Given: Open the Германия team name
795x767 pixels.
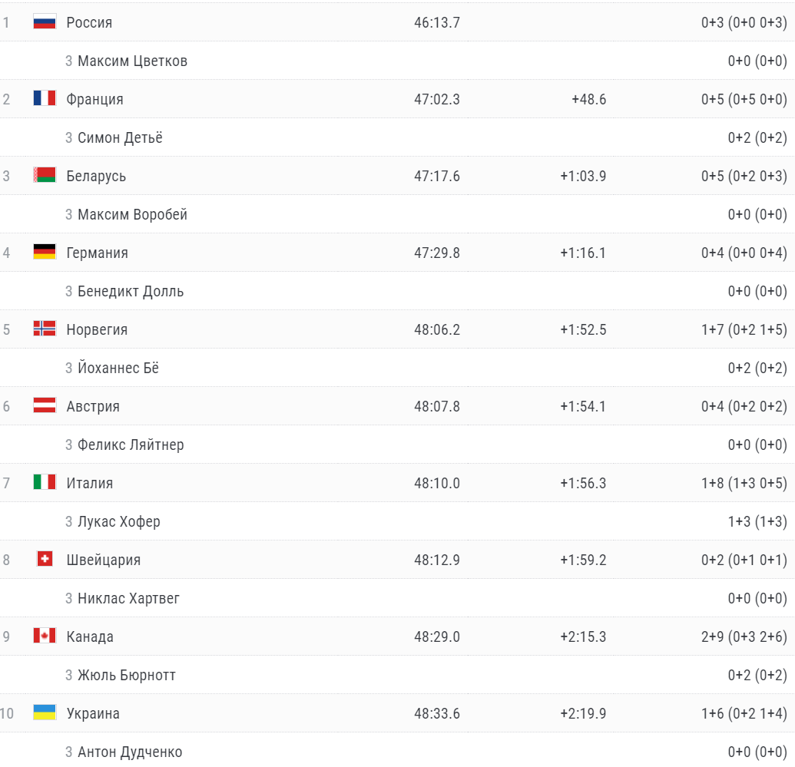Looking at the screenshot, I should pos(97,253).
